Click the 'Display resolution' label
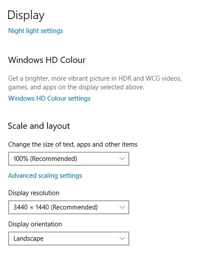 click(34, 193)
